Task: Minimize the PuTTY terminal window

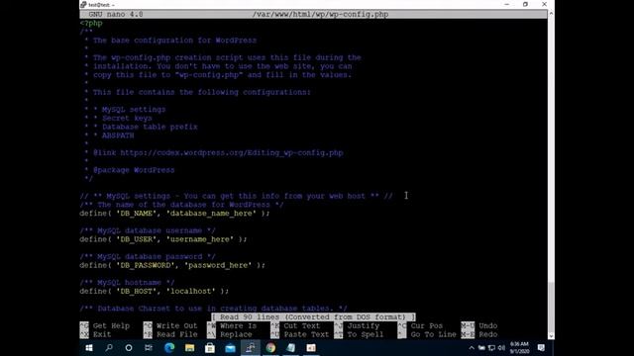Action: 506,4
